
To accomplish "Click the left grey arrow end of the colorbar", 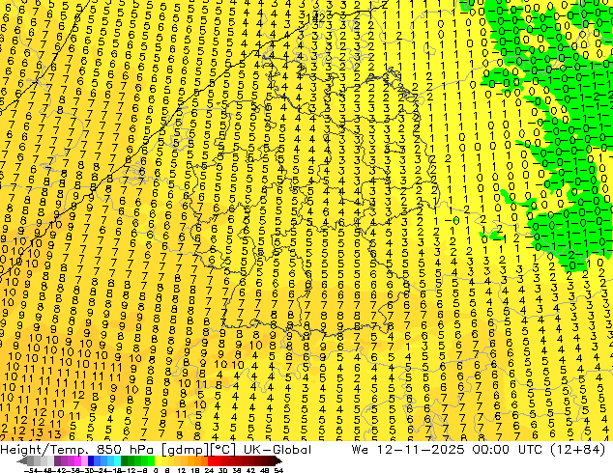I will (22, 460).
